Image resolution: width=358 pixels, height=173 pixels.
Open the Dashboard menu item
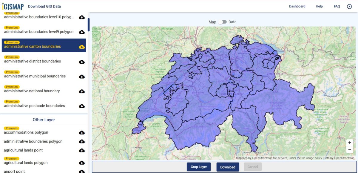click(297, 6)
